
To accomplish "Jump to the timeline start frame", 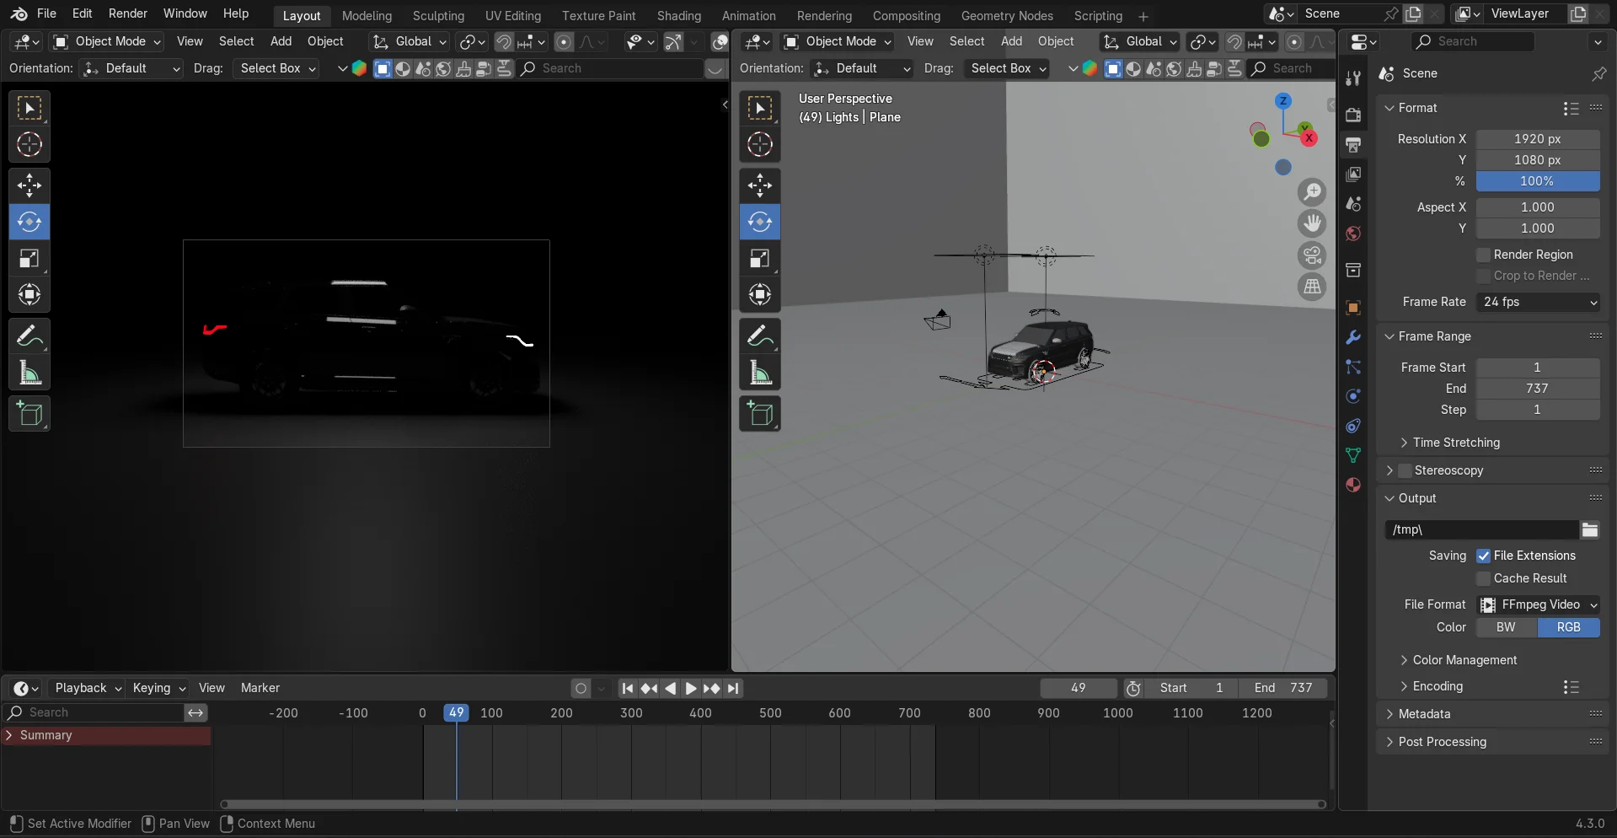I will (x=628, y=688).
